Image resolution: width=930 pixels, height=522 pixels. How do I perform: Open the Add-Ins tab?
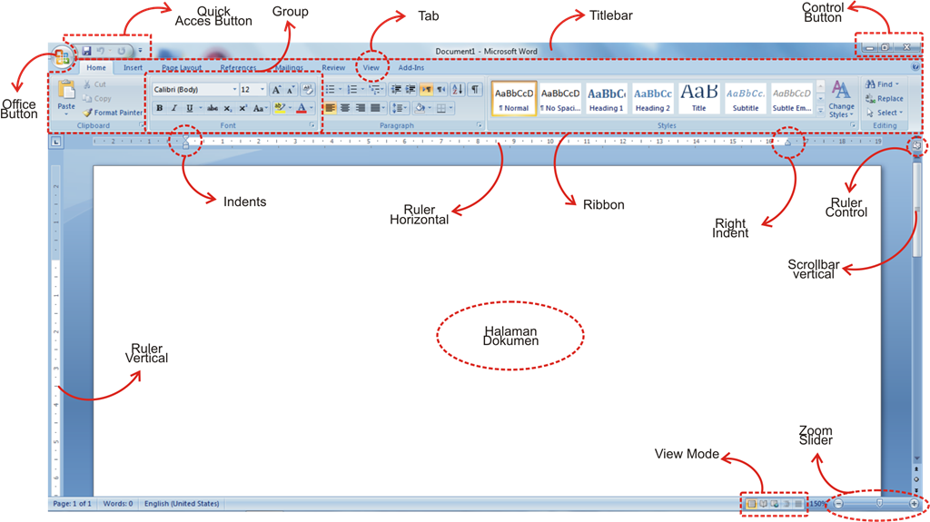(x=411, y=67)
